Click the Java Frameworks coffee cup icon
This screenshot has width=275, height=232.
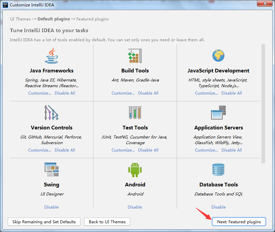(x=51, y=56)
